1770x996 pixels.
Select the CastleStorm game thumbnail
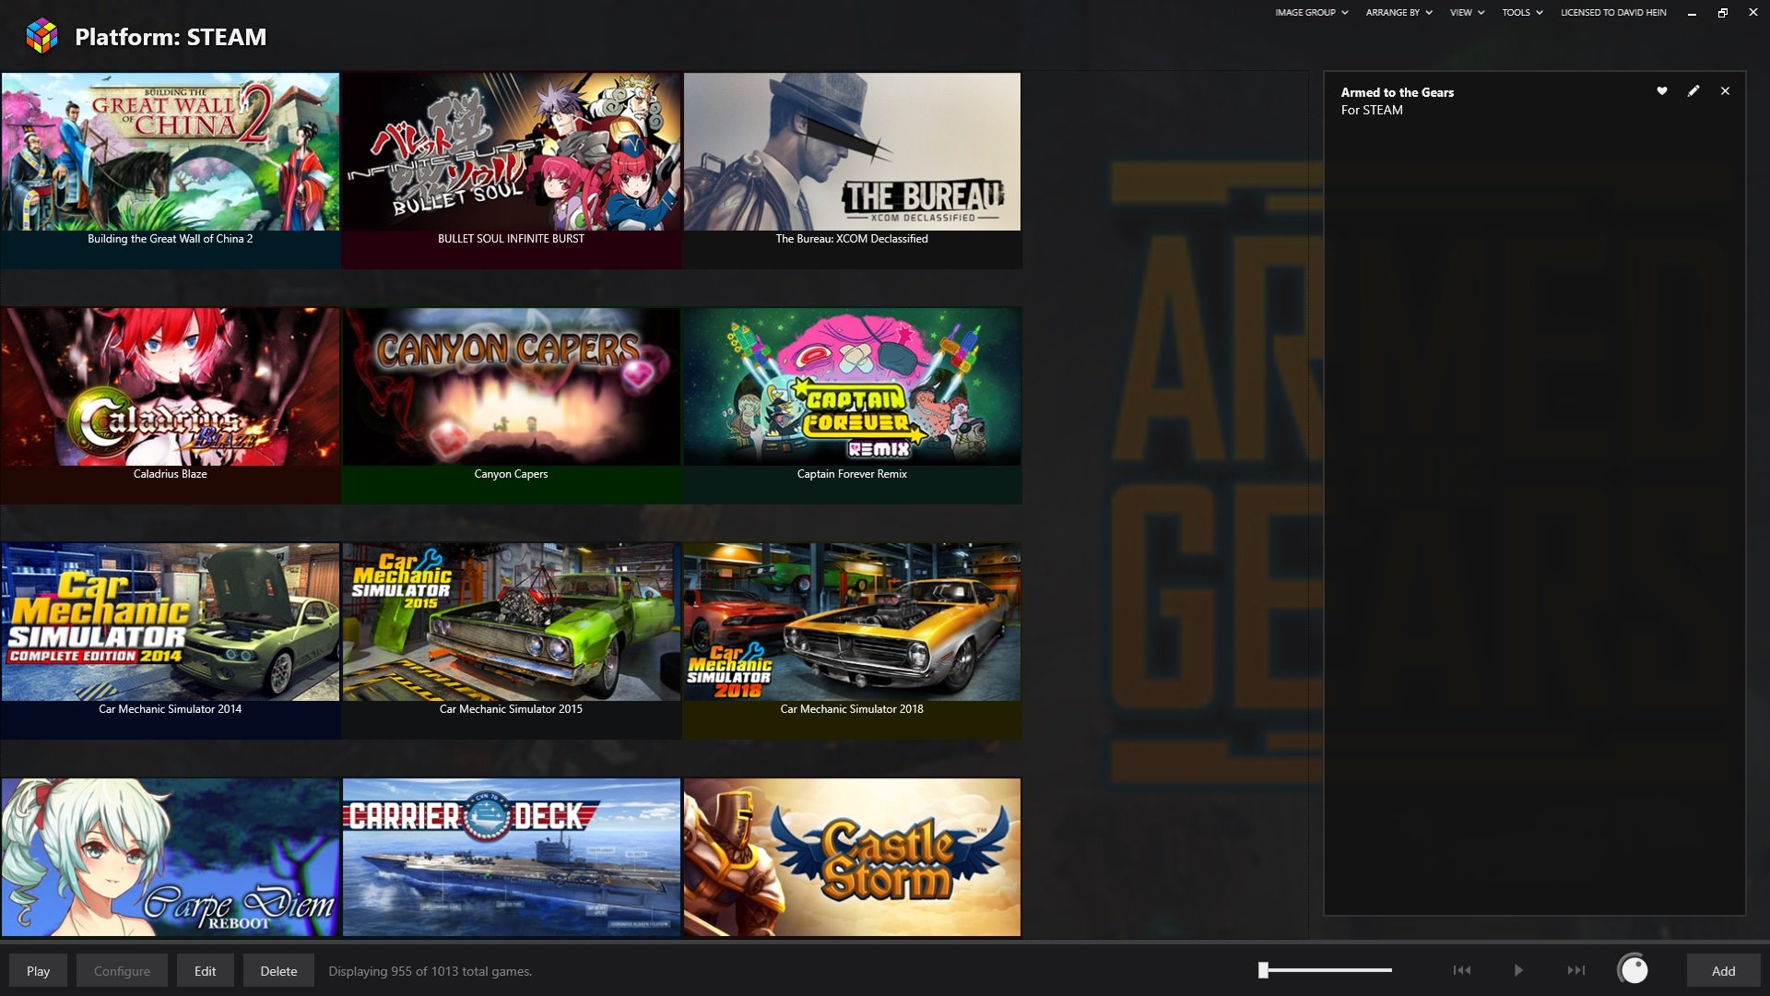[x=852, y=858]
